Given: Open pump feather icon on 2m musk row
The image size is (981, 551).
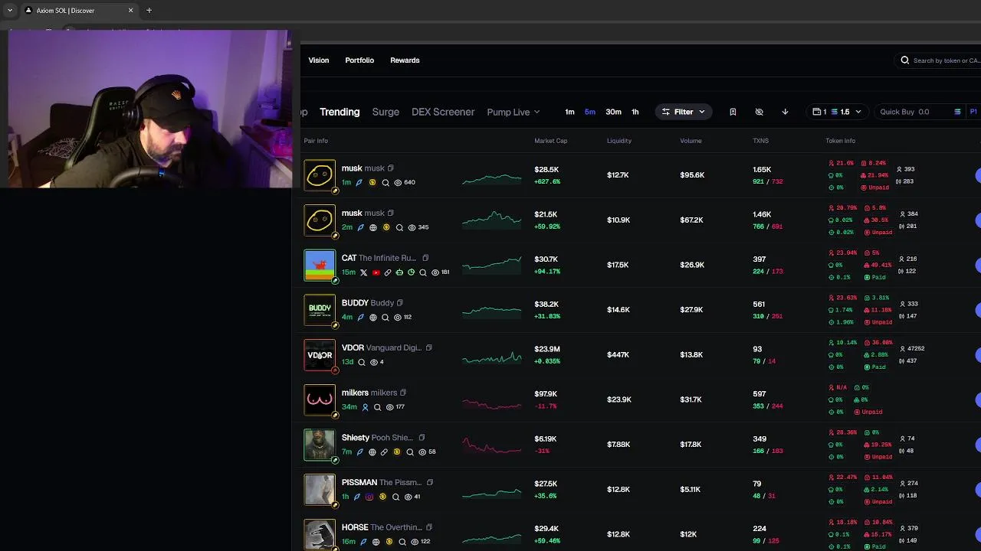Looking at the screenshot, I should point(360,227).
